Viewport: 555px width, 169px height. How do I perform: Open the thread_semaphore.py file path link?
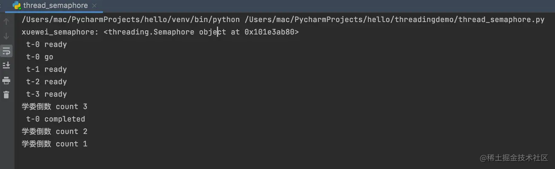[x=395, y=19]
